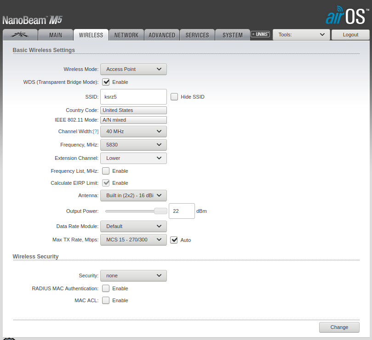Open the Ubiquiti logo tab
372x340 pixels.
20,35
